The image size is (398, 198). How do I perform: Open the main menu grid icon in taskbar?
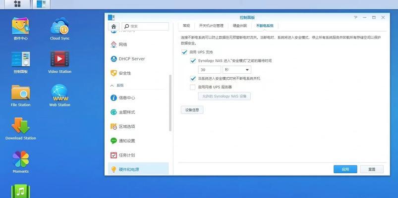(x=17, y=4)
